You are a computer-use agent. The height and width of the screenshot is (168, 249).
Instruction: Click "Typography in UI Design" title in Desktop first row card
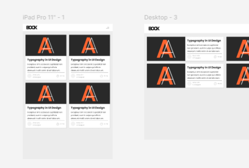coord(204,40)
